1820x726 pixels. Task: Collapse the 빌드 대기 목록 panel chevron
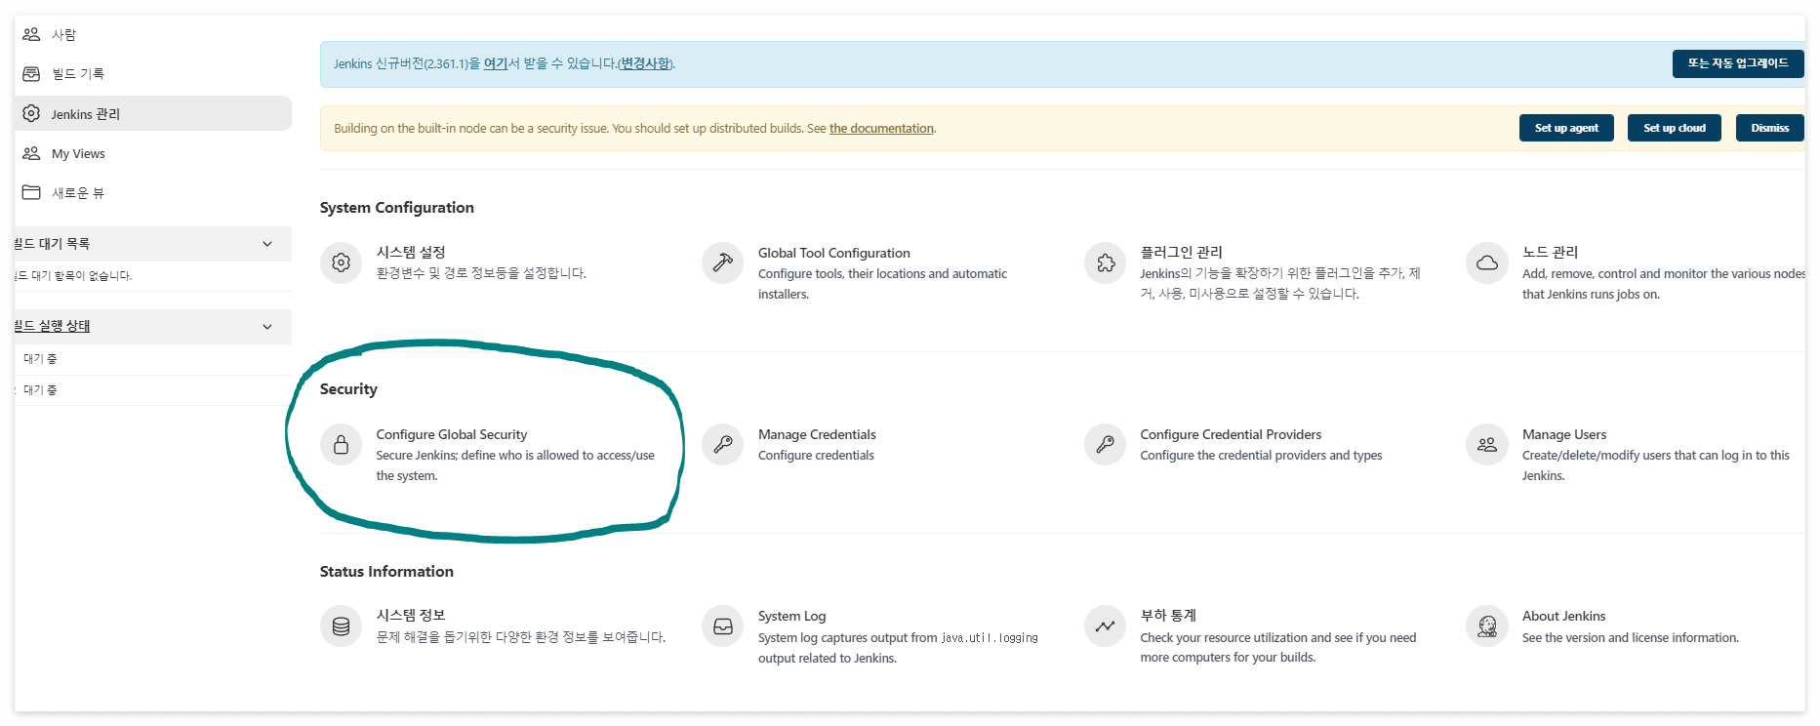click(267, 244)
